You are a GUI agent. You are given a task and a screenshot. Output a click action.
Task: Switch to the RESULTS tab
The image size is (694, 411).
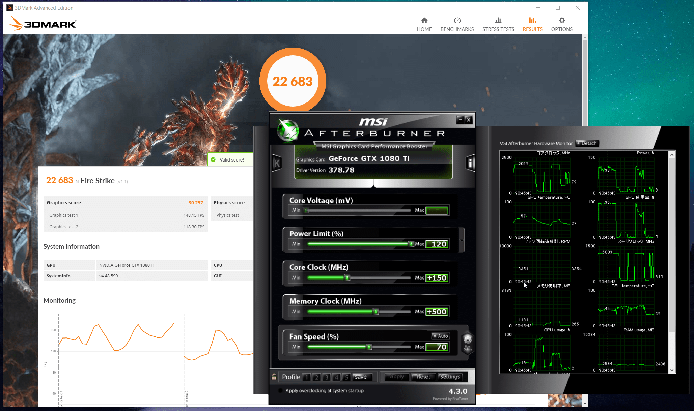point(532,24)
